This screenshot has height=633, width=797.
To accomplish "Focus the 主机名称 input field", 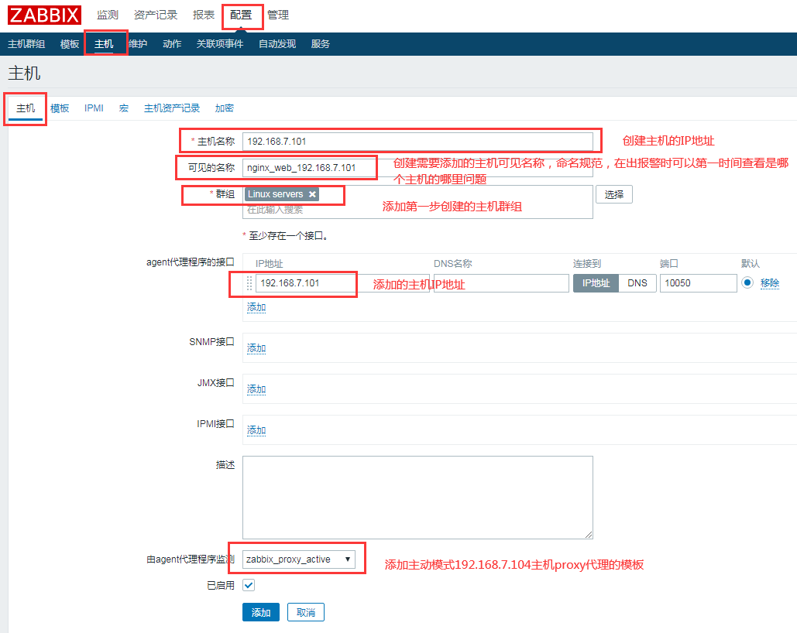I will tap(417, 142).
